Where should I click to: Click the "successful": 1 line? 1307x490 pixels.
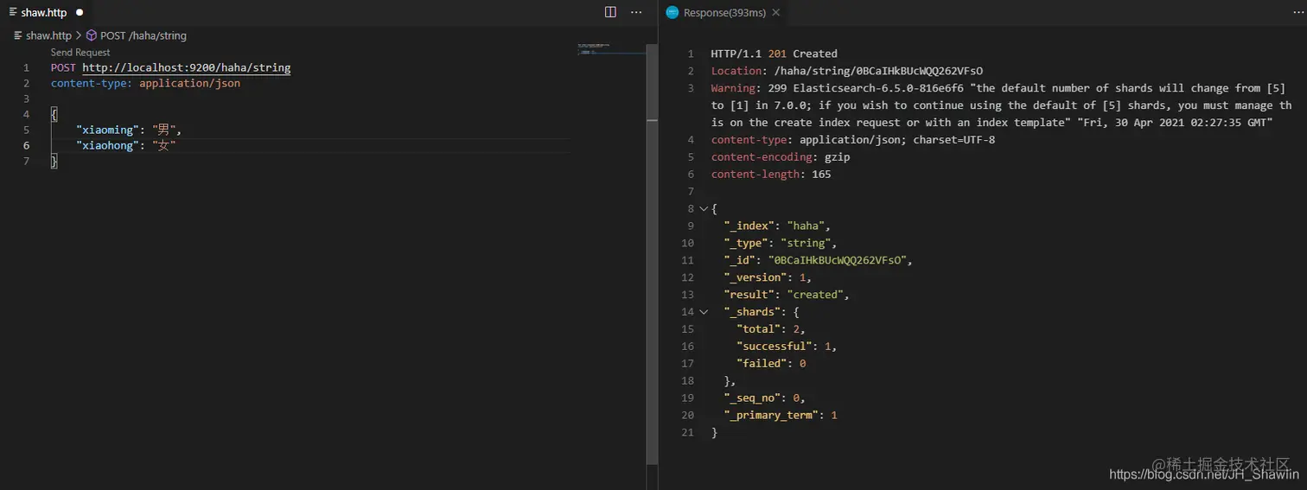pos(787,347)
